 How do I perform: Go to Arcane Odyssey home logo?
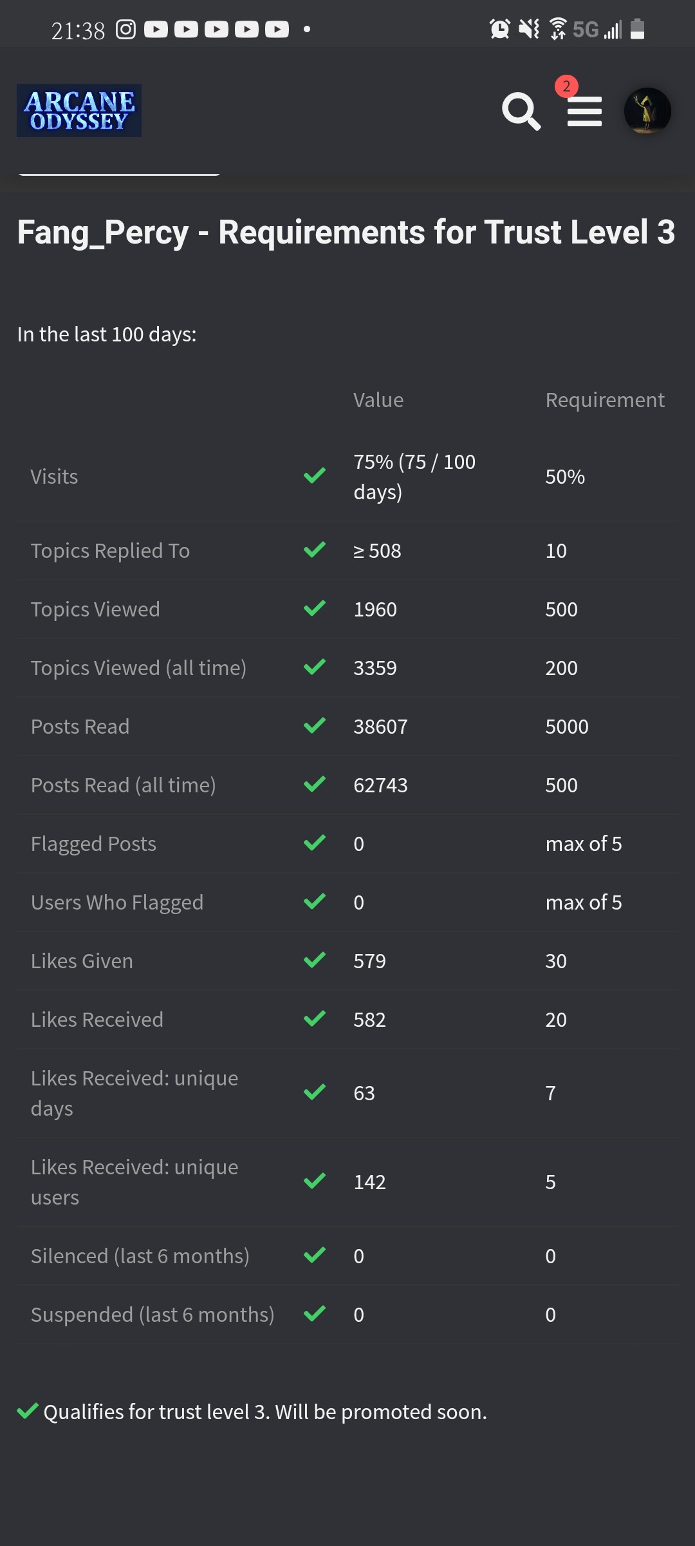(79, 110)
